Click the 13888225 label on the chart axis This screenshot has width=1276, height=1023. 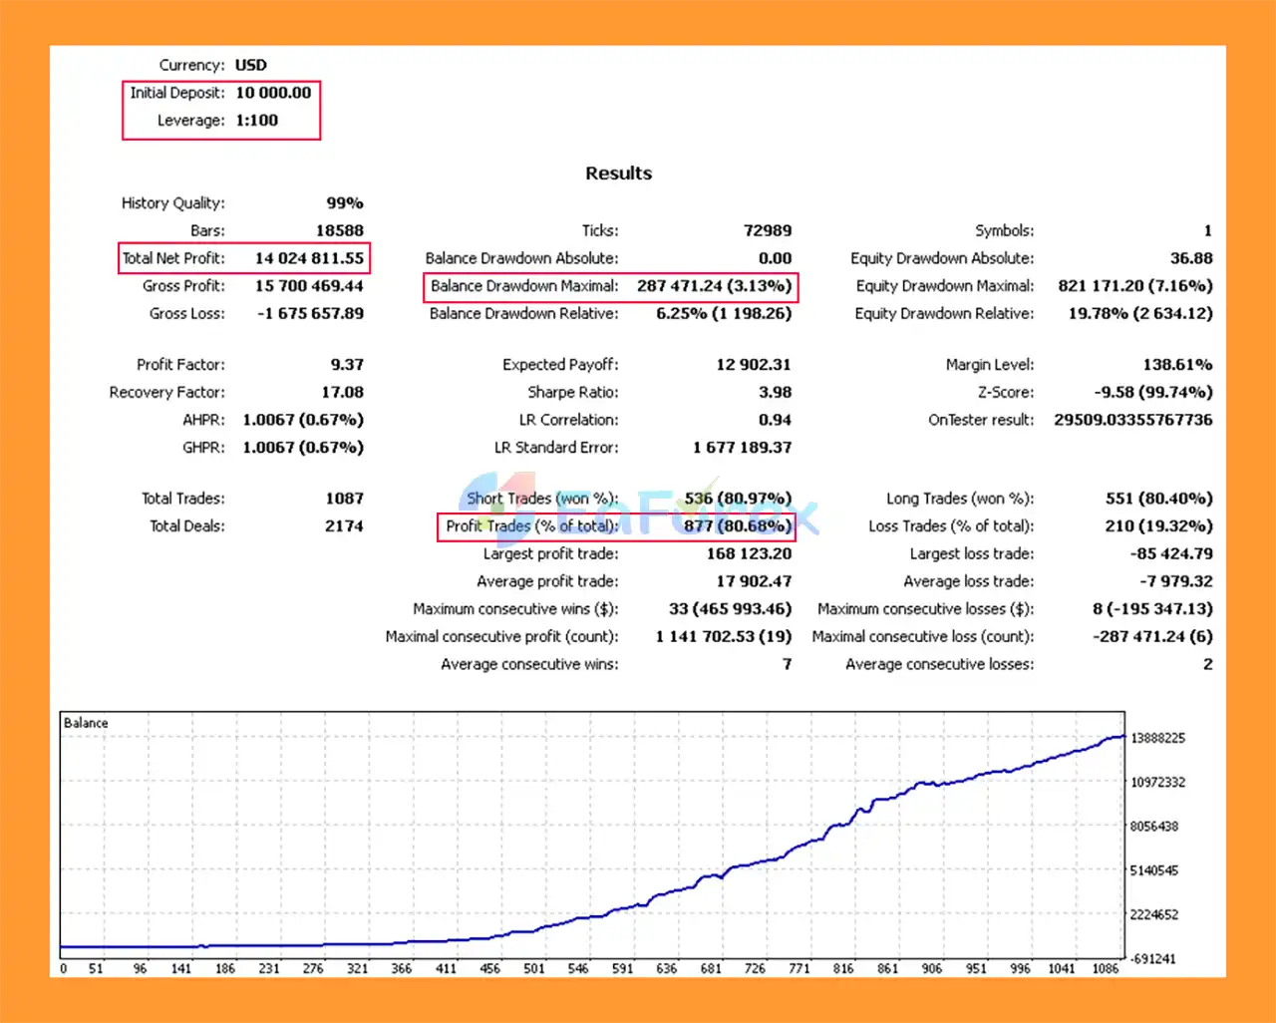click(x=1157, y=739)
